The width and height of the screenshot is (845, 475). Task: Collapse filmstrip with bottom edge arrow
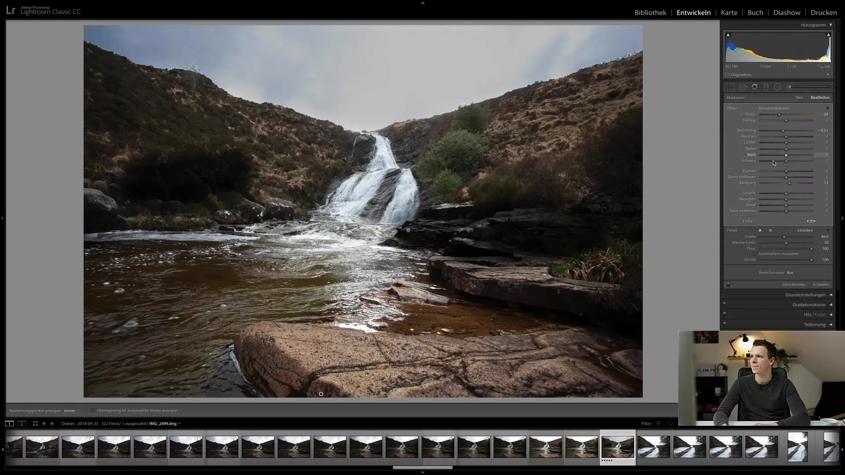[422, 472]
